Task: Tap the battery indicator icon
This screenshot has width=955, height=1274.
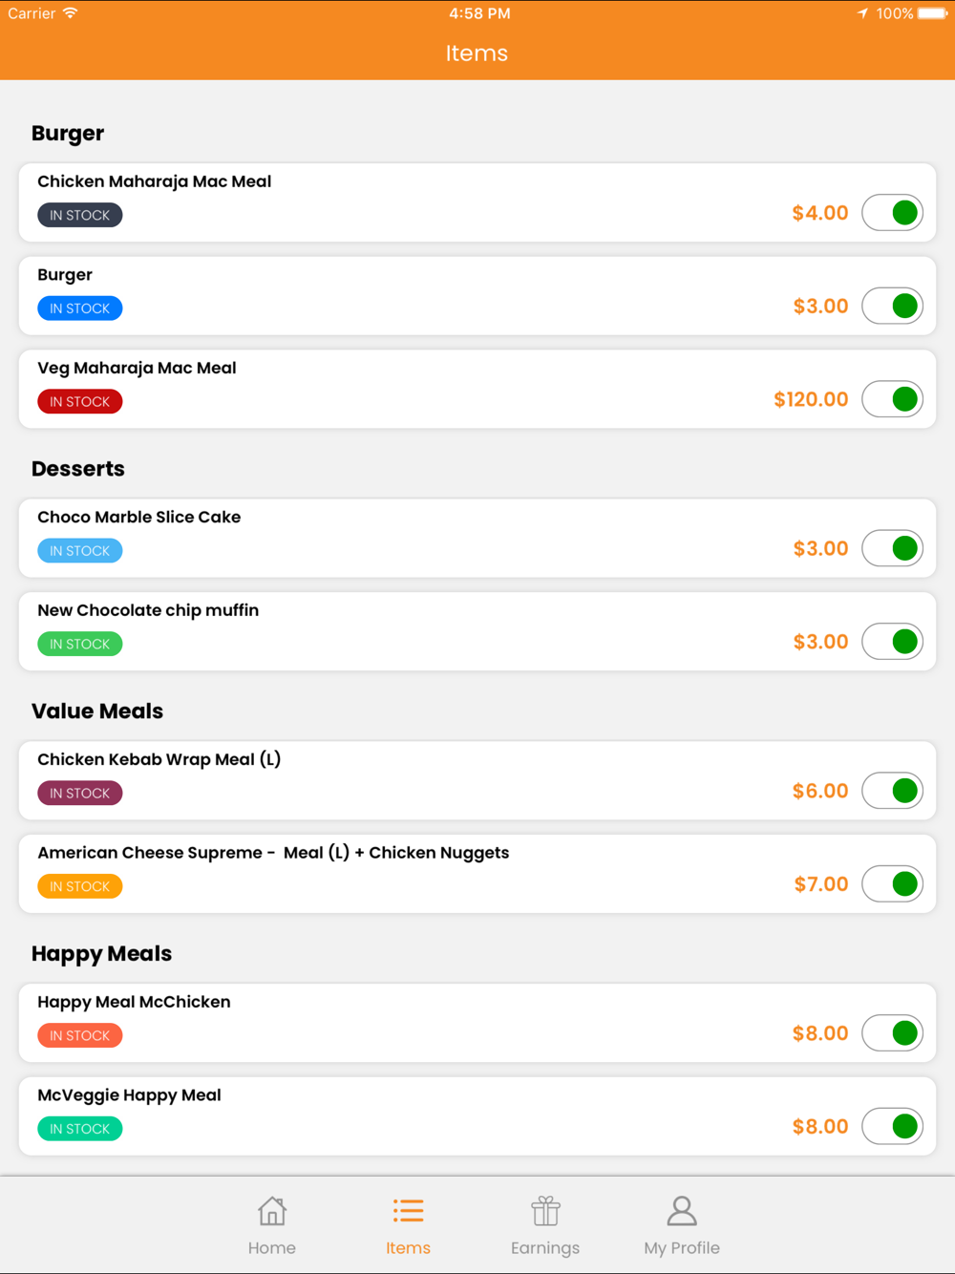Action: click(932, 13)
